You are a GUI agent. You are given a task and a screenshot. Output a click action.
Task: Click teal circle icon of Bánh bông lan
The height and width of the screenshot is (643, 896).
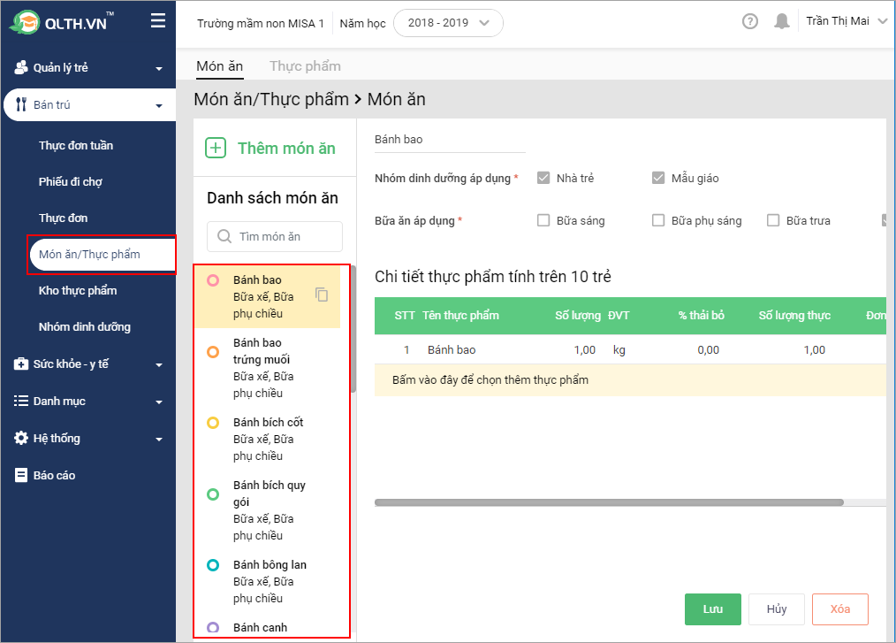click(x=213, y=565)
